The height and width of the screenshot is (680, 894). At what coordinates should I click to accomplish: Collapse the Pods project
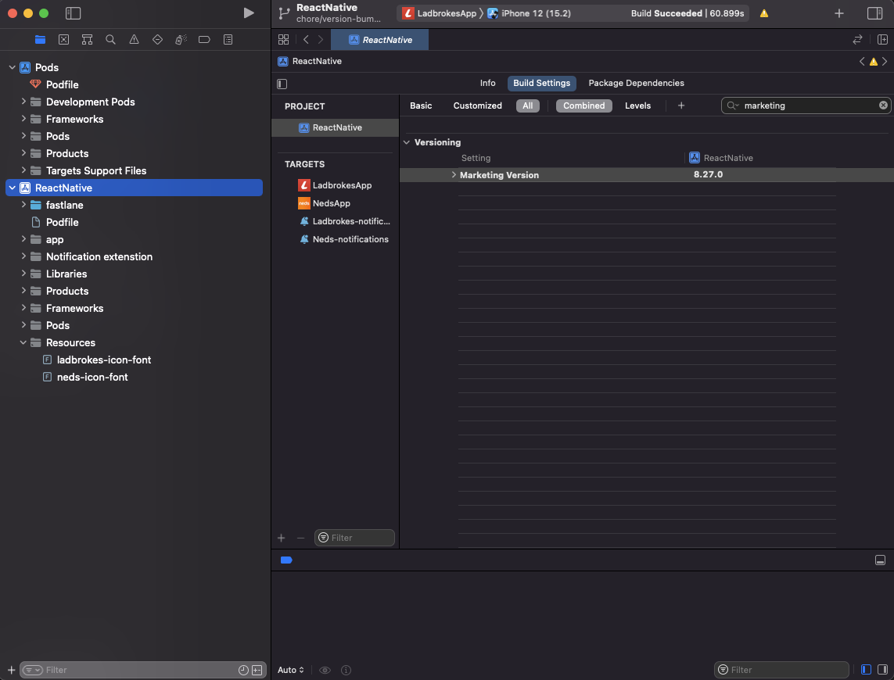click(x=12, y=67)
